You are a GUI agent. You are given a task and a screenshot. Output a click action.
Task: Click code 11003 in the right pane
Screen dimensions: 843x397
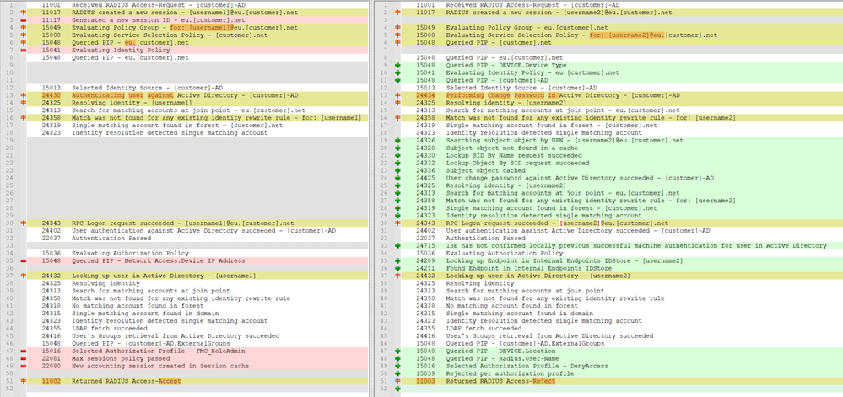pyautogui.click(x=426, y=381)
